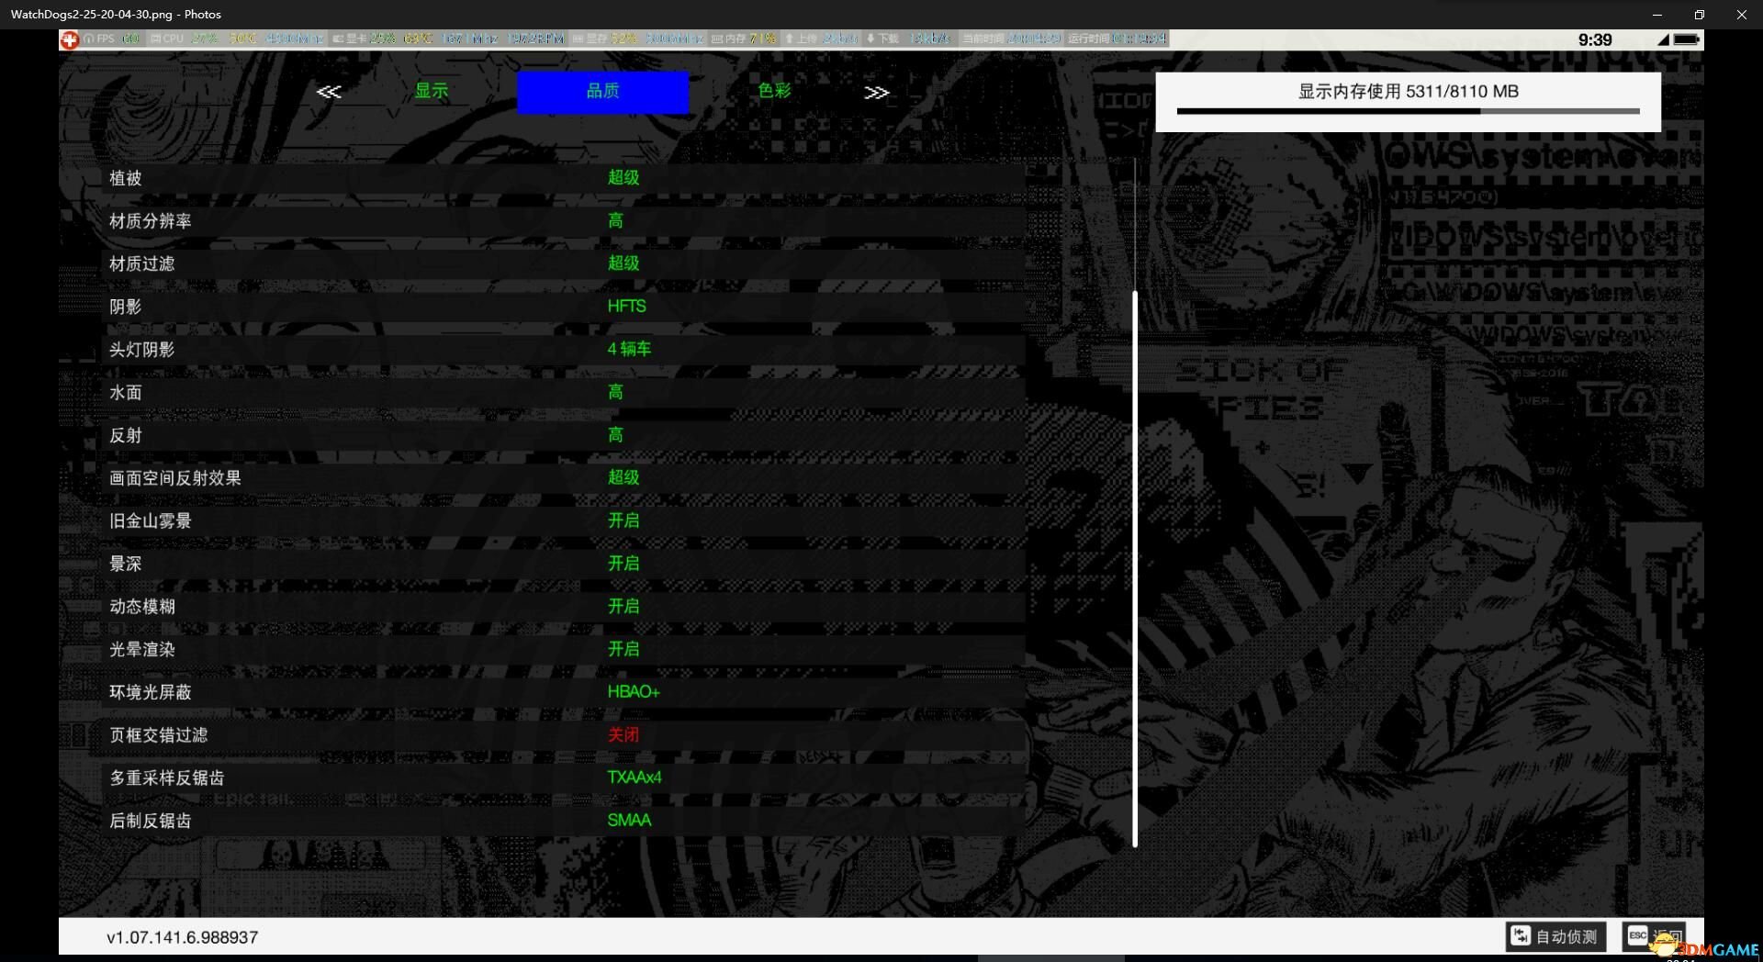Change 后制反锯齿 SMAA option
The height and width of the screenshot is (962, 1763).
click(629, 821)
